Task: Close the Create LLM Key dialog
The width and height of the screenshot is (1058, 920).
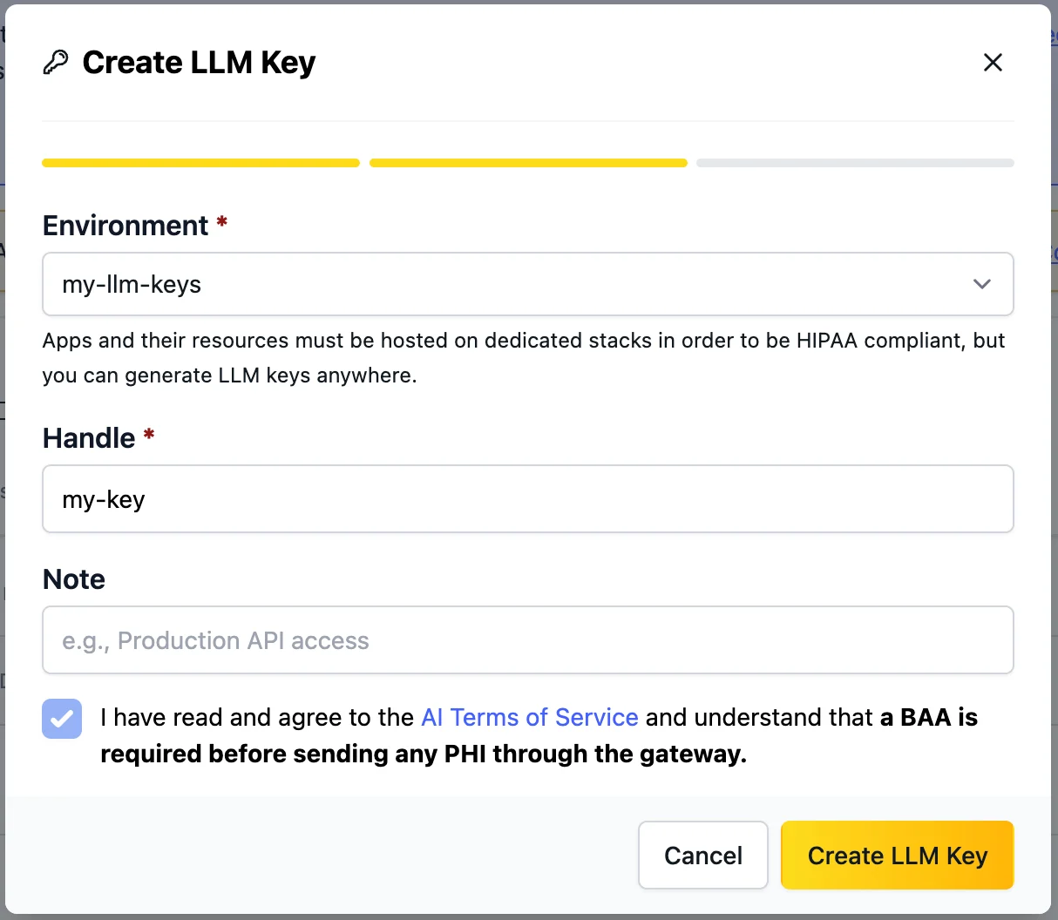Action: (993, 63)
